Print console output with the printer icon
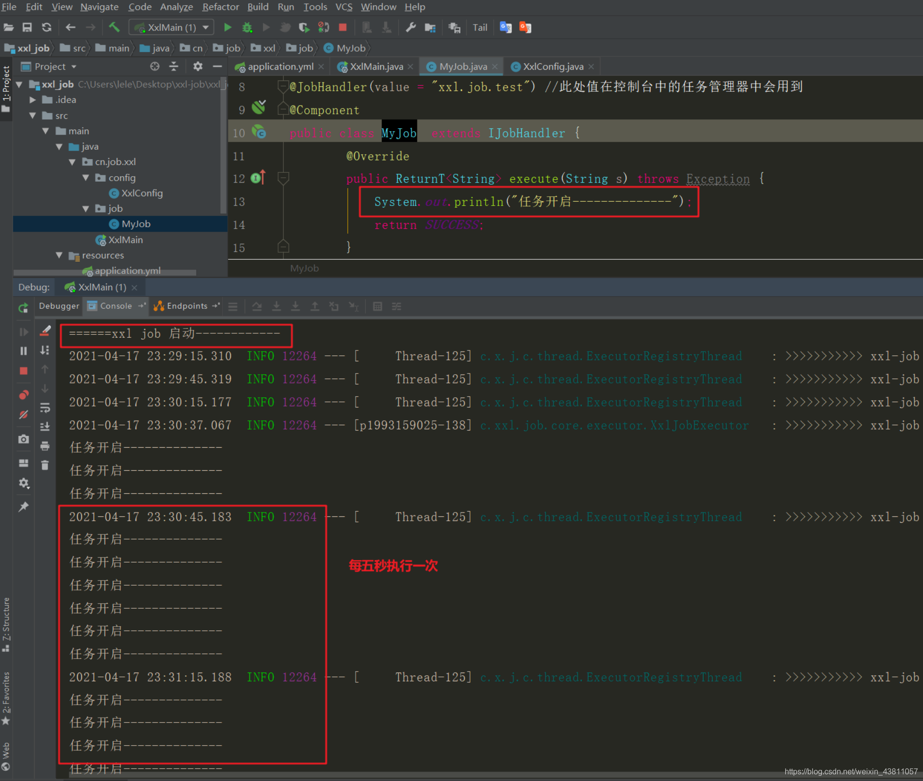The image size is (923, 781). [x=45, y=446]
